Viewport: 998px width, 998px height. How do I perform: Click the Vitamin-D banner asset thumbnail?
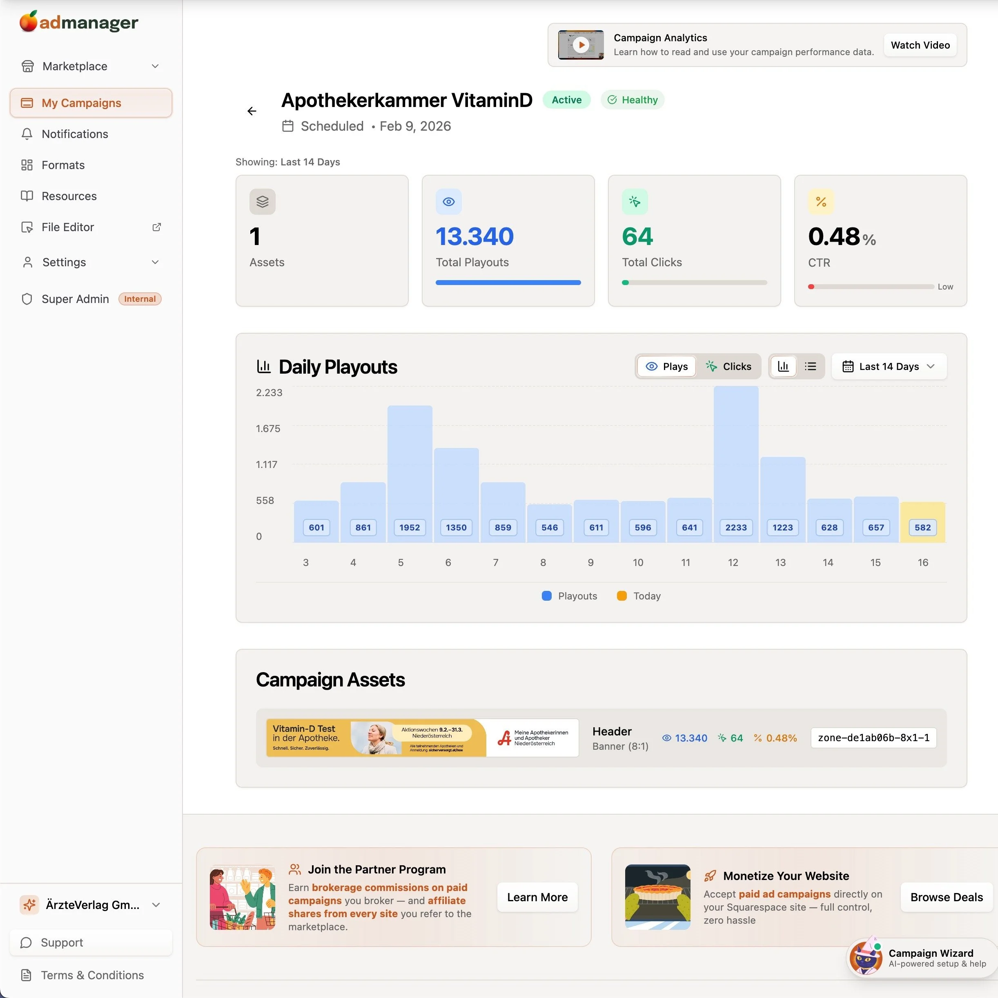(422, 737)
